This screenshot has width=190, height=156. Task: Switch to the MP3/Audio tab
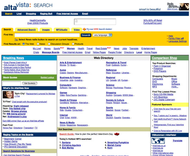coord(62,30)
